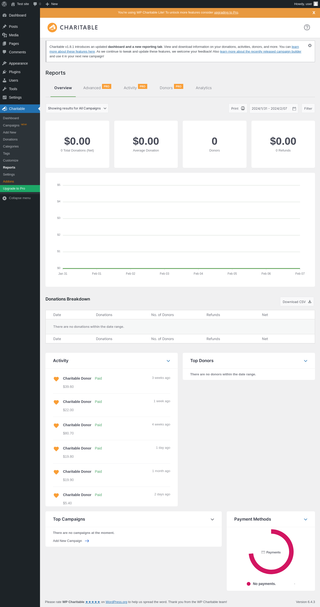Image resolution: width=320 pixels, height=607 pixels.
Task: Collapse the Payment Methods panel chevron
Action: tap(305, 519)
